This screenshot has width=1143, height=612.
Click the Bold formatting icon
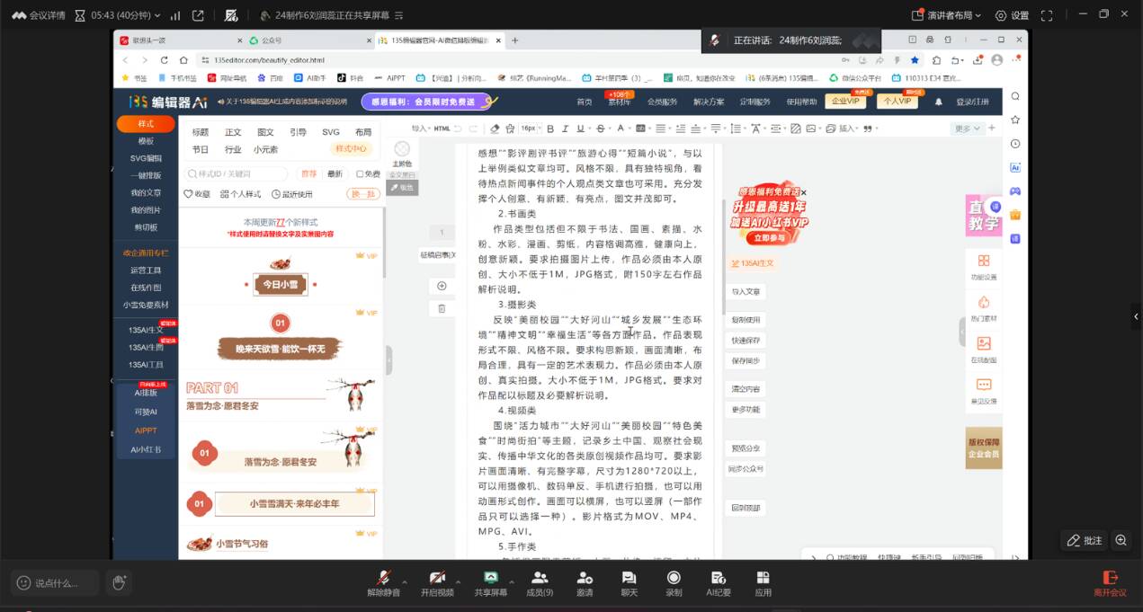pos(550,129)
